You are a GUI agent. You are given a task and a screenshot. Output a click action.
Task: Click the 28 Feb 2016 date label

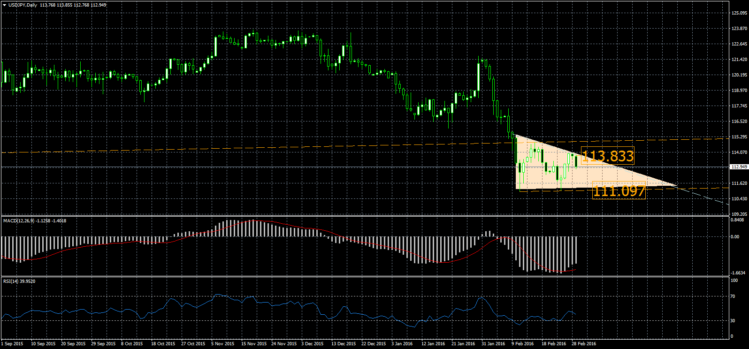[x=583, y=344]
